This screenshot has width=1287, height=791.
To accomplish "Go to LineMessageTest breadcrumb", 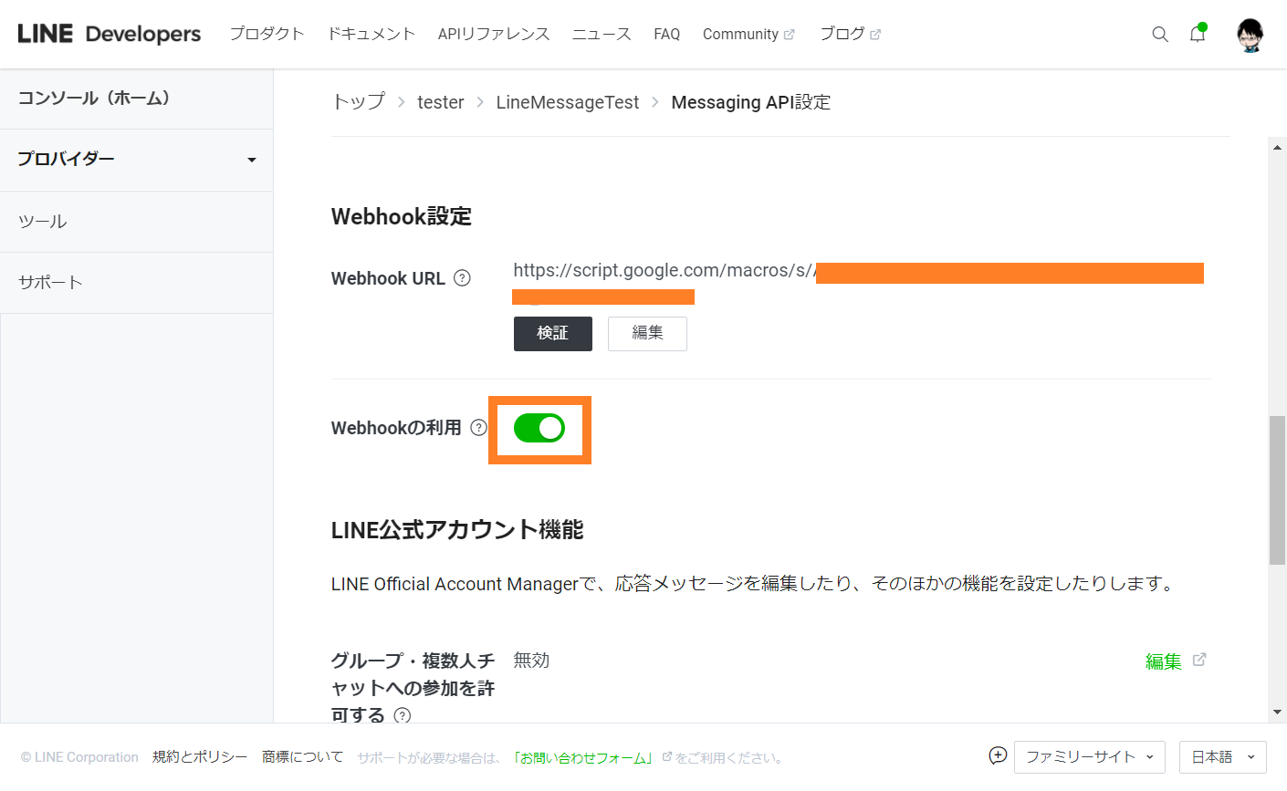I will 568,102.
